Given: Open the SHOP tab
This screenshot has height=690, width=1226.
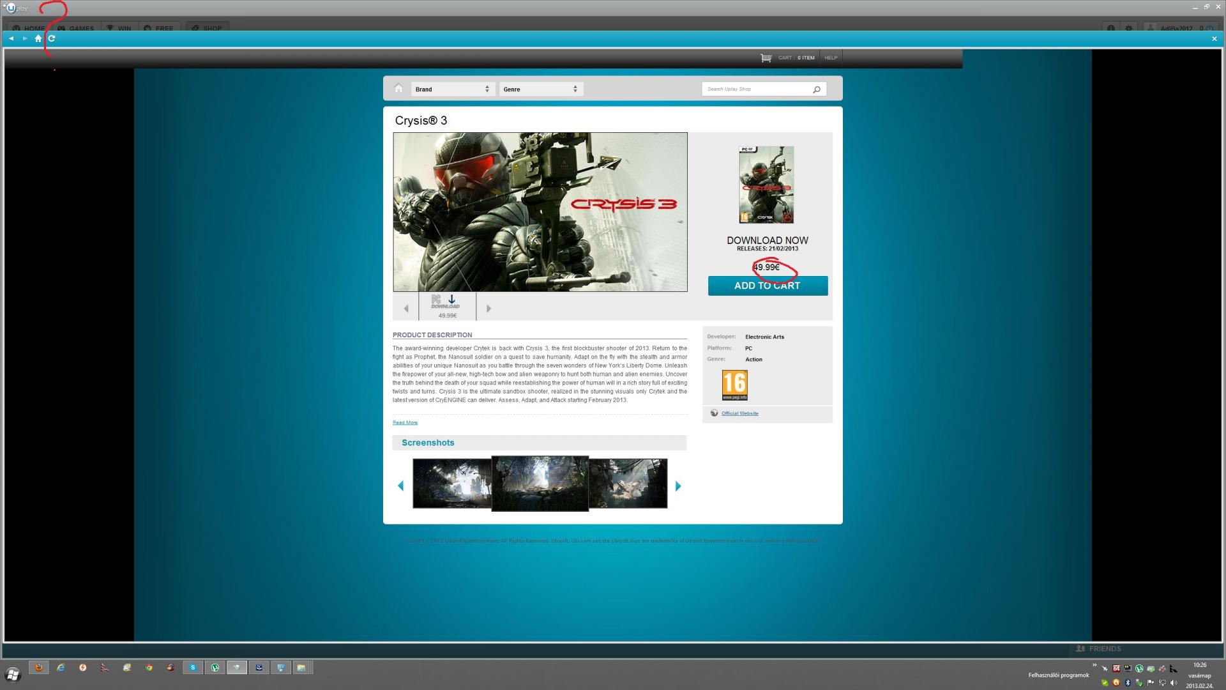Looking at the screenshot, I should point(207,28).
